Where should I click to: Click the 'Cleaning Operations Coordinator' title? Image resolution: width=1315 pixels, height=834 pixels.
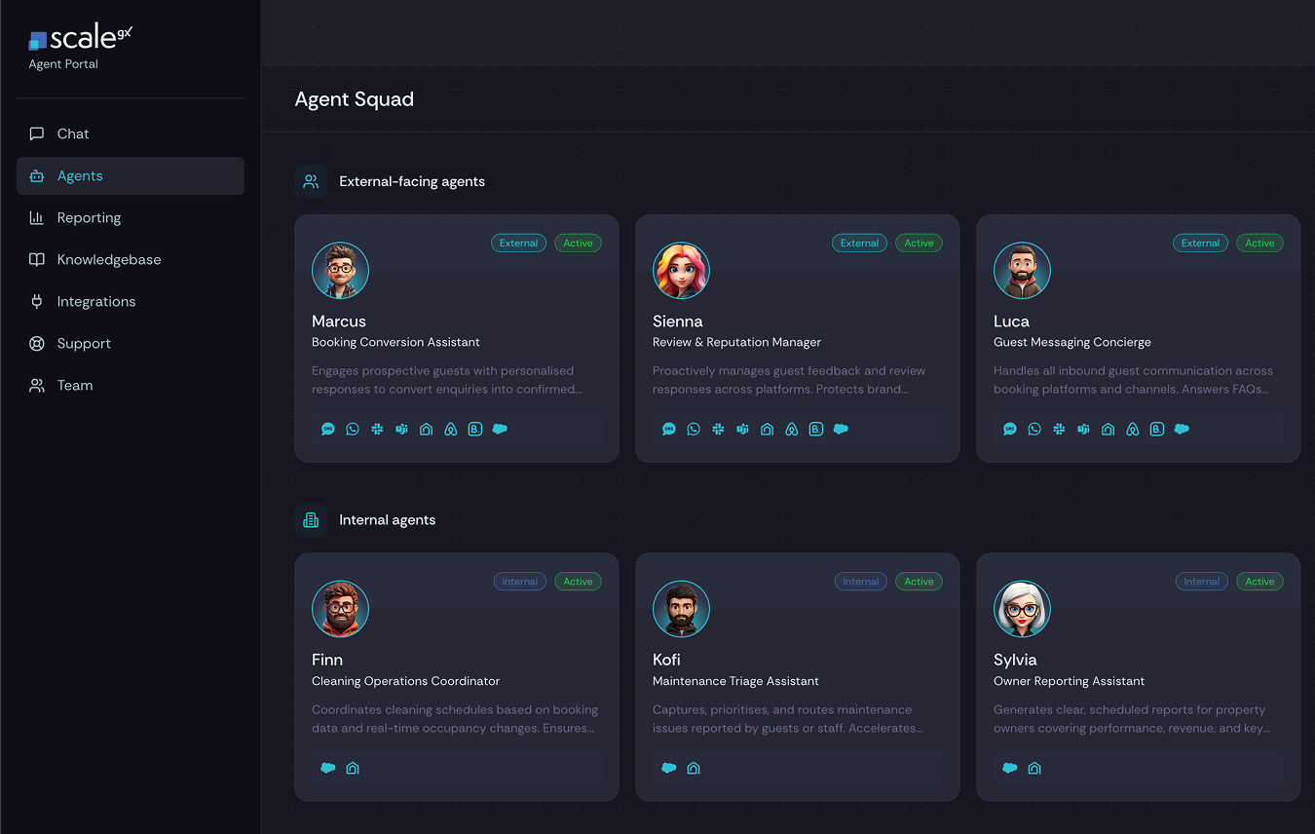(405, 681)
